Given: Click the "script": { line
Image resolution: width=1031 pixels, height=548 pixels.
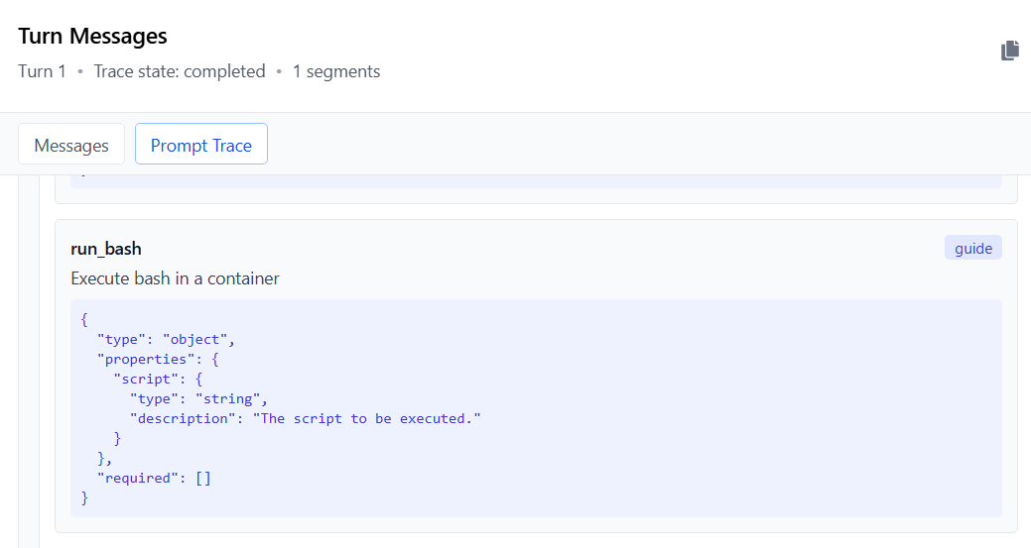Looking at the screenshot, I should point(158,379).
